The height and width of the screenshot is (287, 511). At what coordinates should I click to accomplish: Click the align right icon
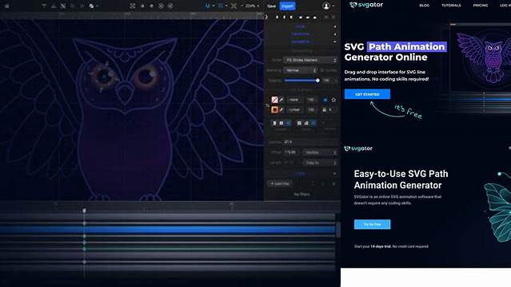(291, 17)
